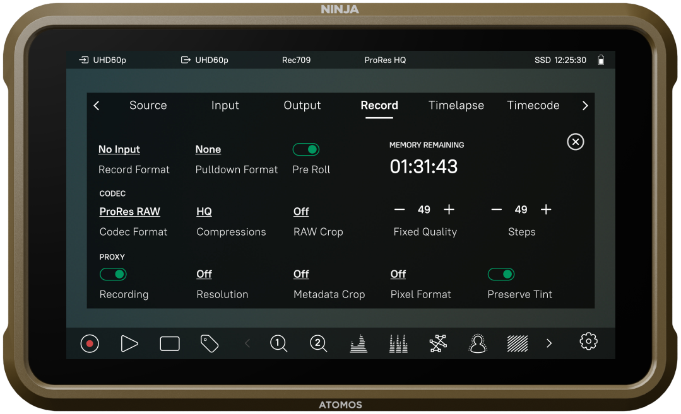Turn off Preserve Tint switch
The width and height of the screenshot is (681, 414).
[501, 274]
